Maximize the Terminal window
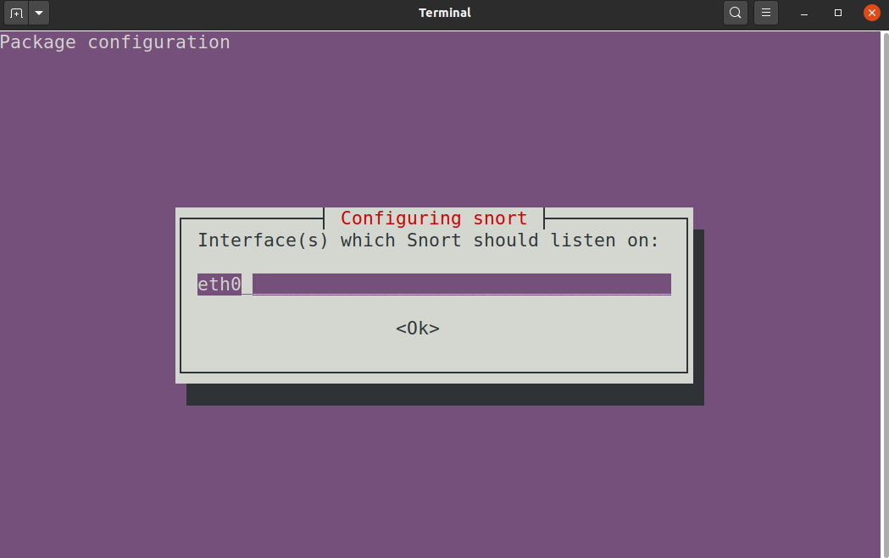This screenshot has height=558, width=889. click(x=838, y=13)
